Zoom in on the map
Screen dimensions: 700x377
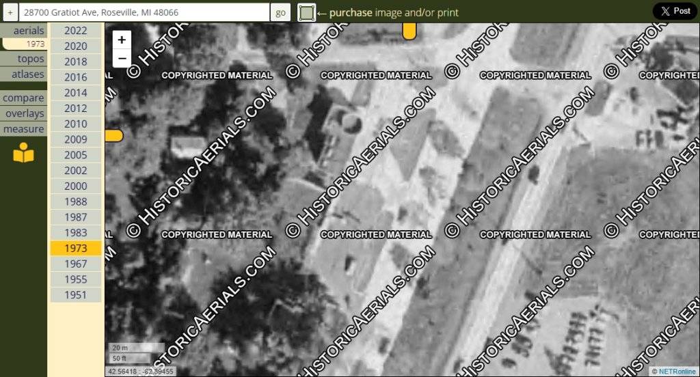[122, 40]
